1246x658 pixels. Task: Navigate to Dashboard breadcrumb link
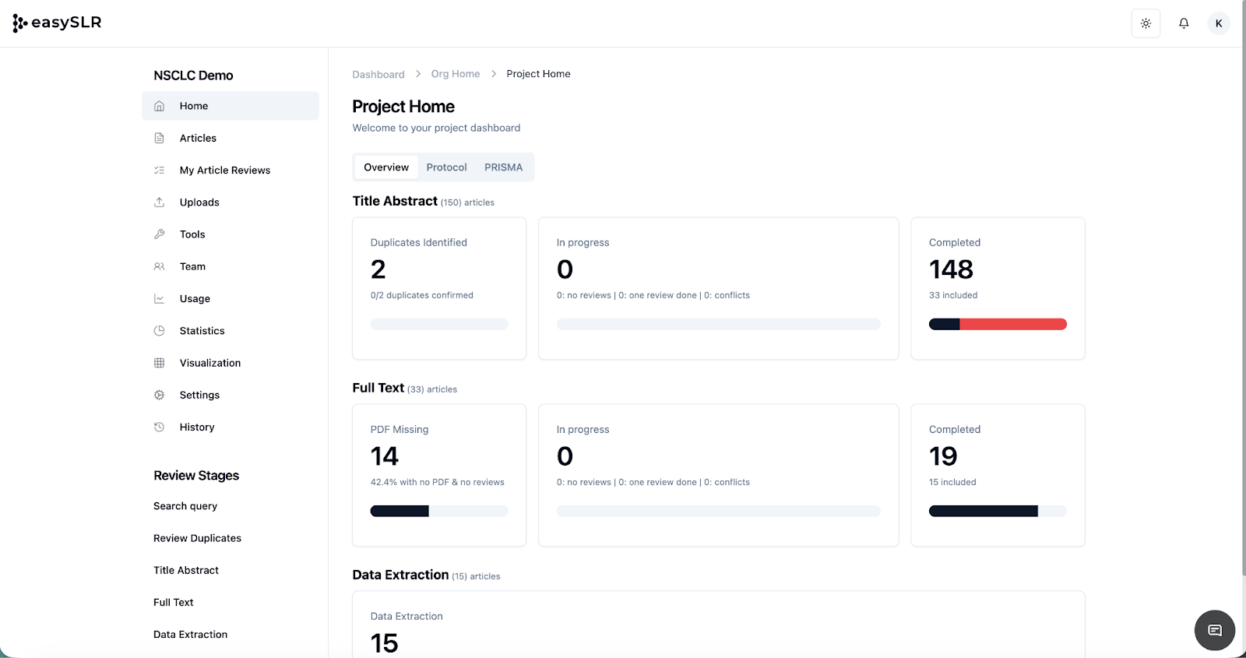pyautogui.click(x=378, y=75)
